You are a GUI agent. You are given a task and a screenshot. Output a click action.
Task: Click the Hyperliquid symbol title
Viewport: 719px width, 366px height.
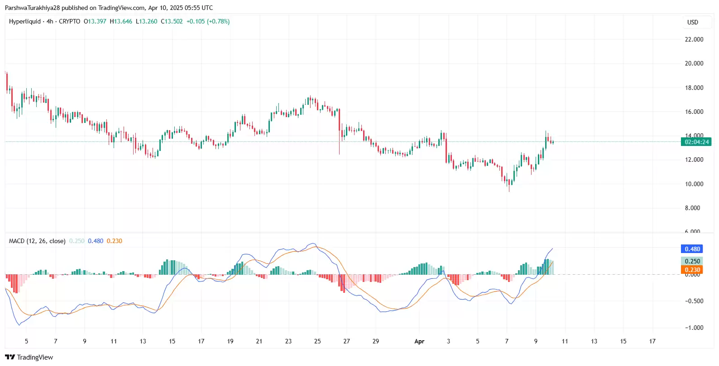click(x=24, y=21)
